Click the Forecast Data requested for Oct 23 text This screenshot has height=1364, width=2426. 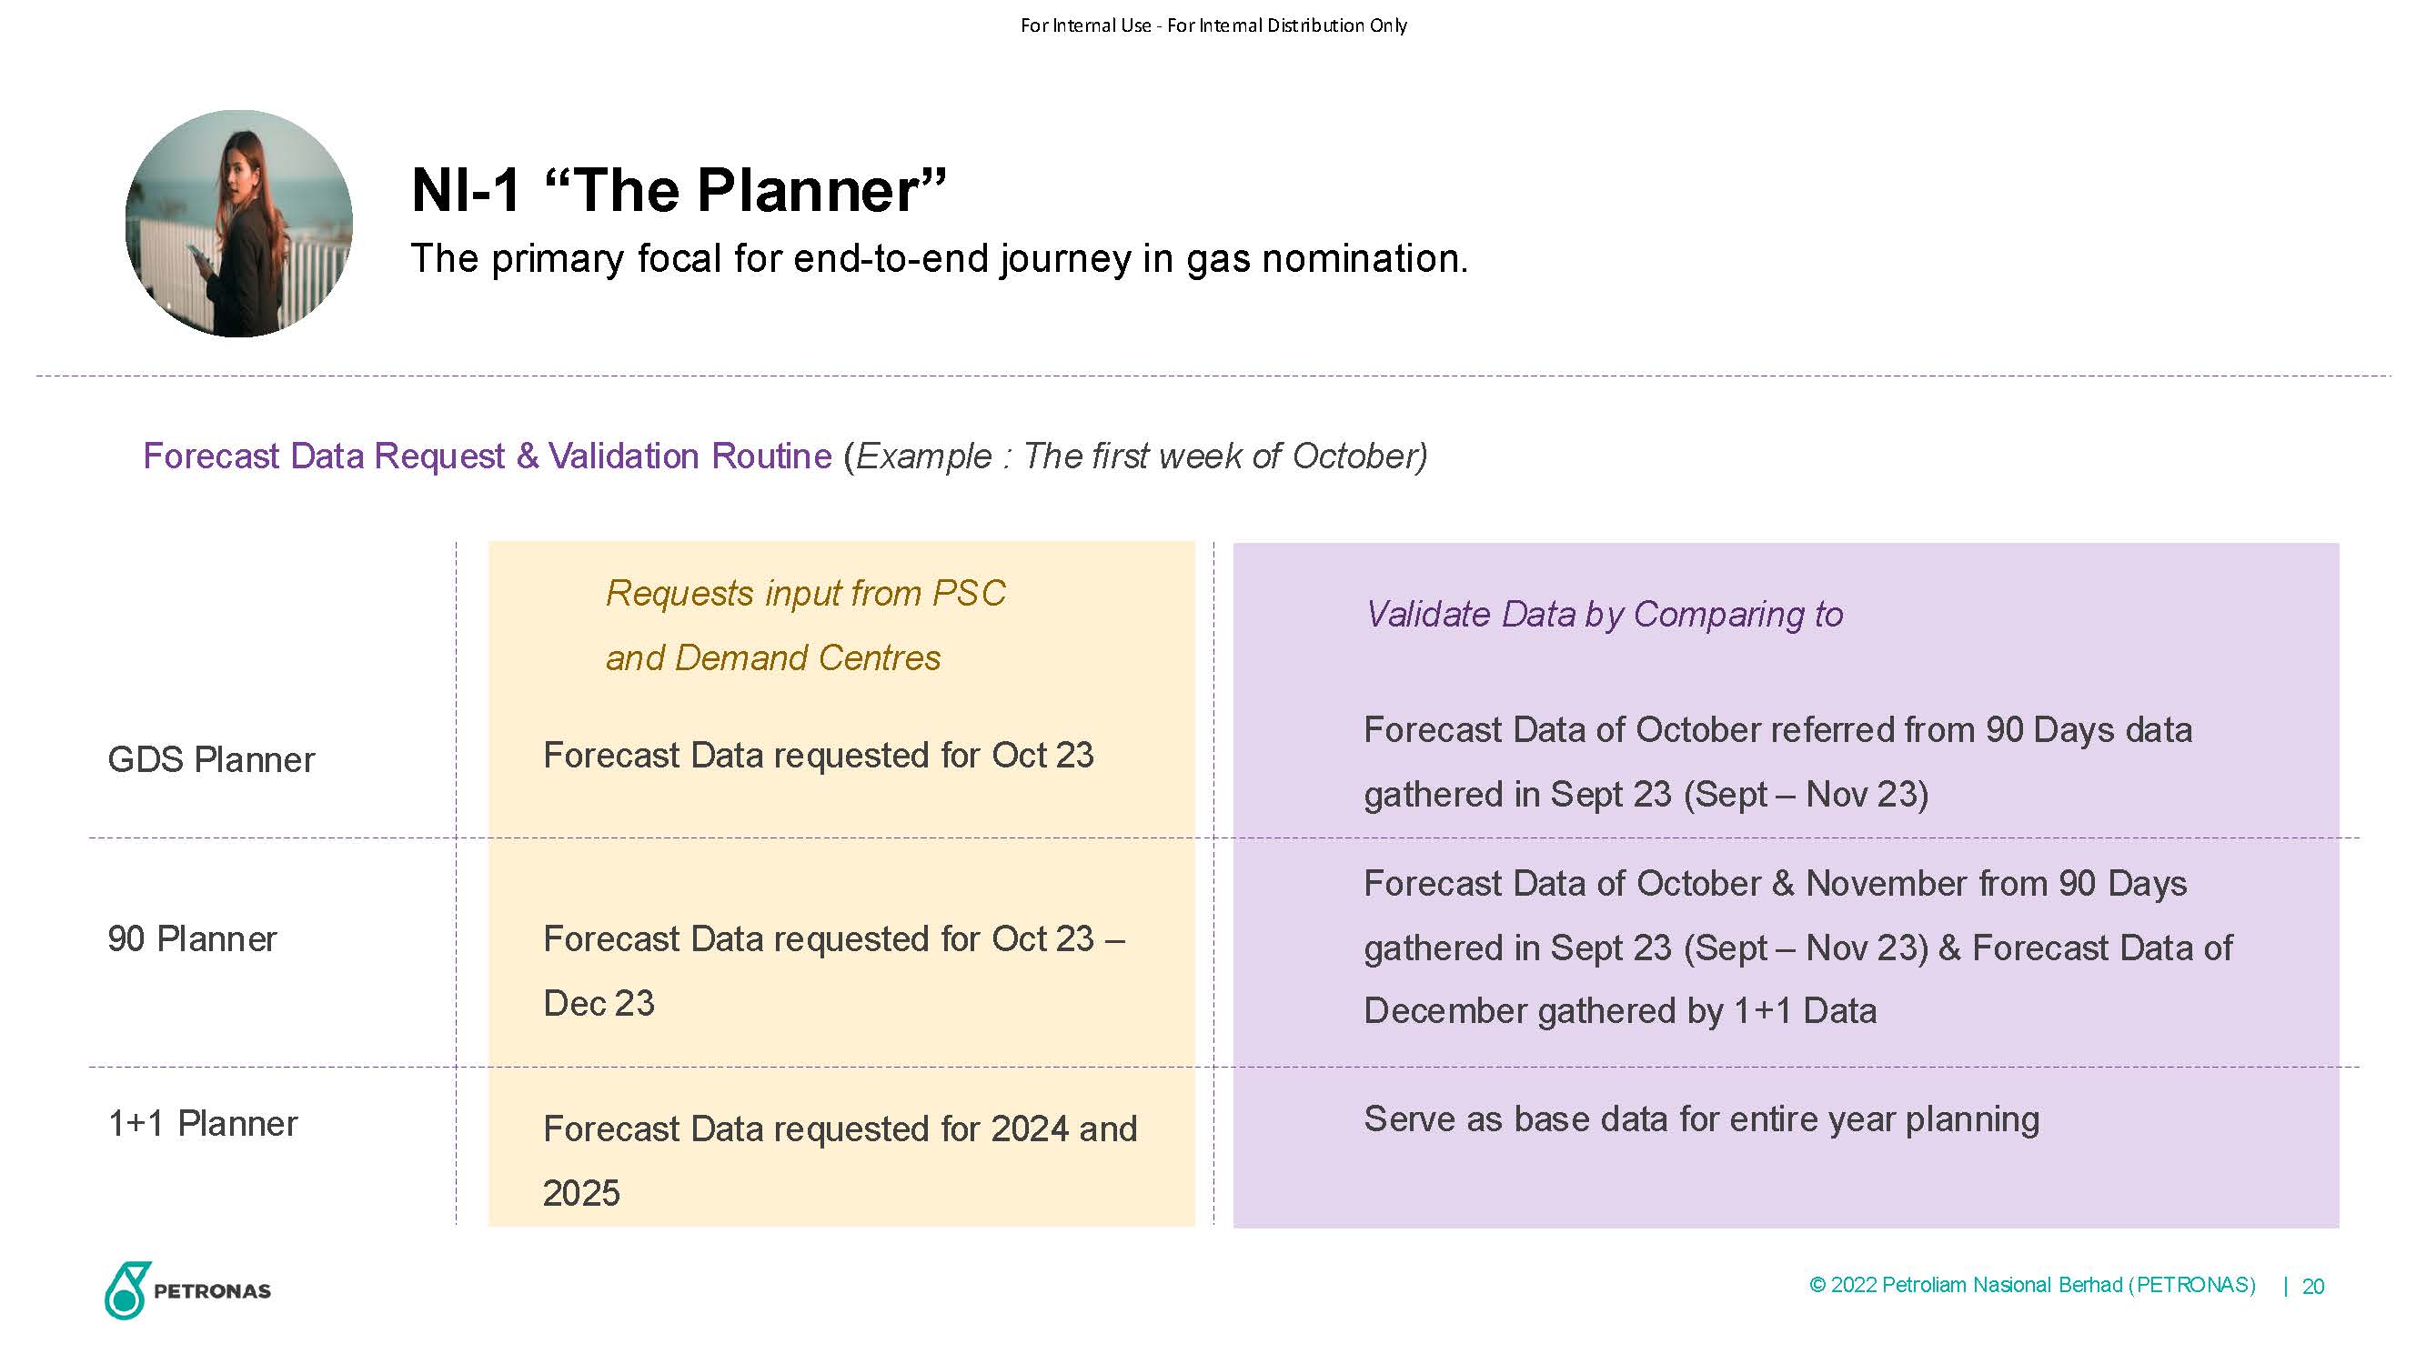pos(819,755)
